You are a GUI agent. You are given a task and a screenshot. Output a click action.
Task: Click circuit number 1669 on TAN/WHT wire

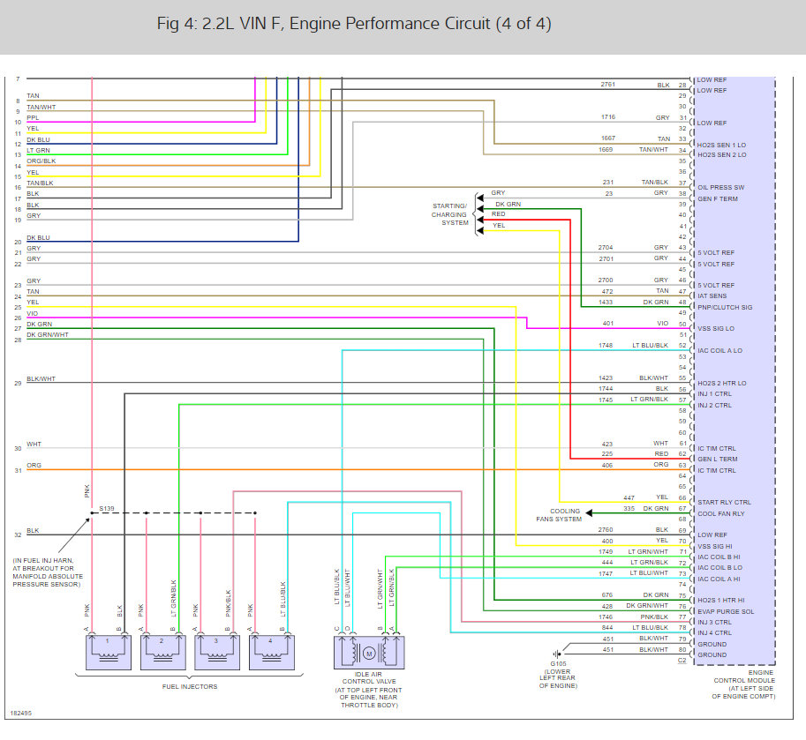606,149
